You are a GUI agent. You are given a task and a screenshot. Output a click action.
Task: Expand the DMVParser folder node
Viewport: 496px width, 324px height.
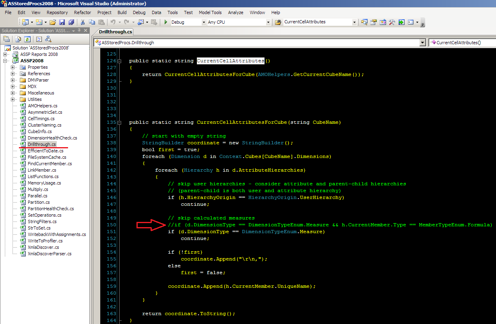[13, 80]
